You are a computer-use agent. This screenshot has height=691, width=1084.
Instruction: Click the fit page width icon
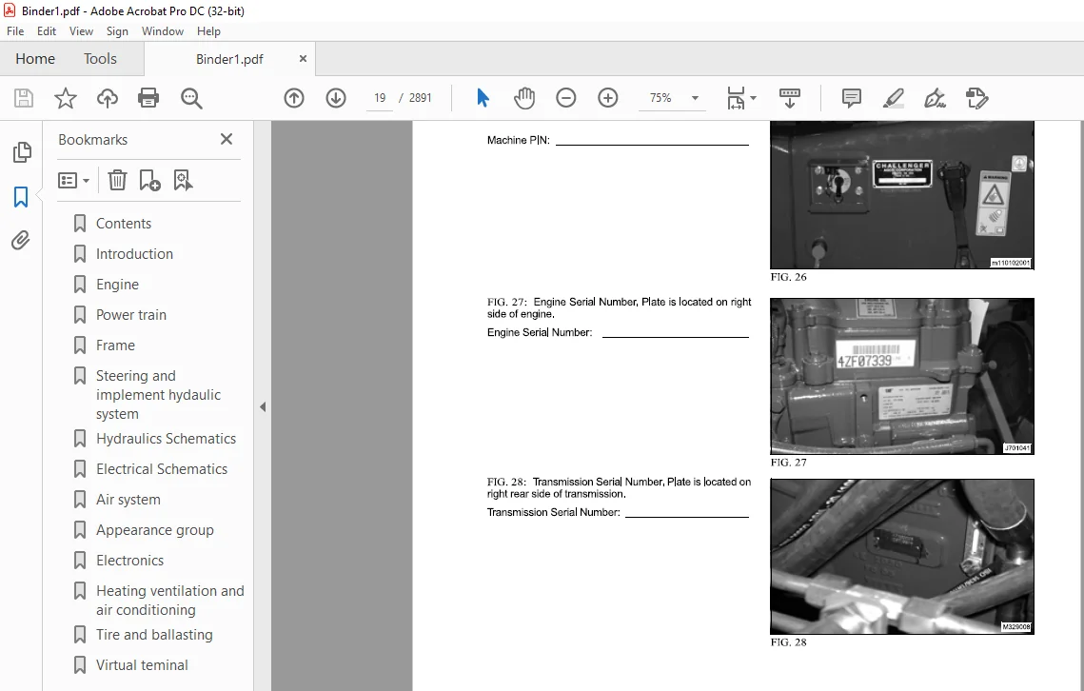tap(736, 98)
